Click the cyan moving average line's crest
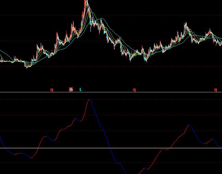222x174 pixels. (x=101, y=19)
